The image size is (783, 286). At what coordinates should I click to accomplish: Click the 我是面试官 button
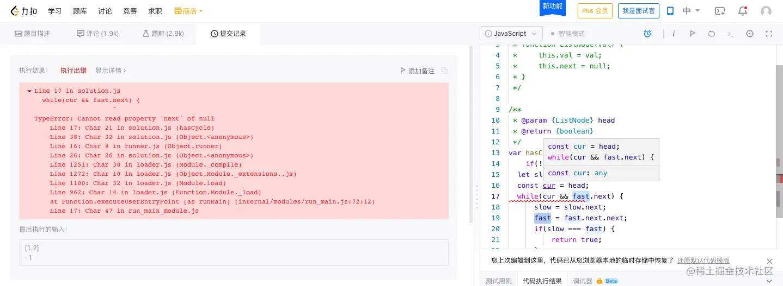pos(639,11)
